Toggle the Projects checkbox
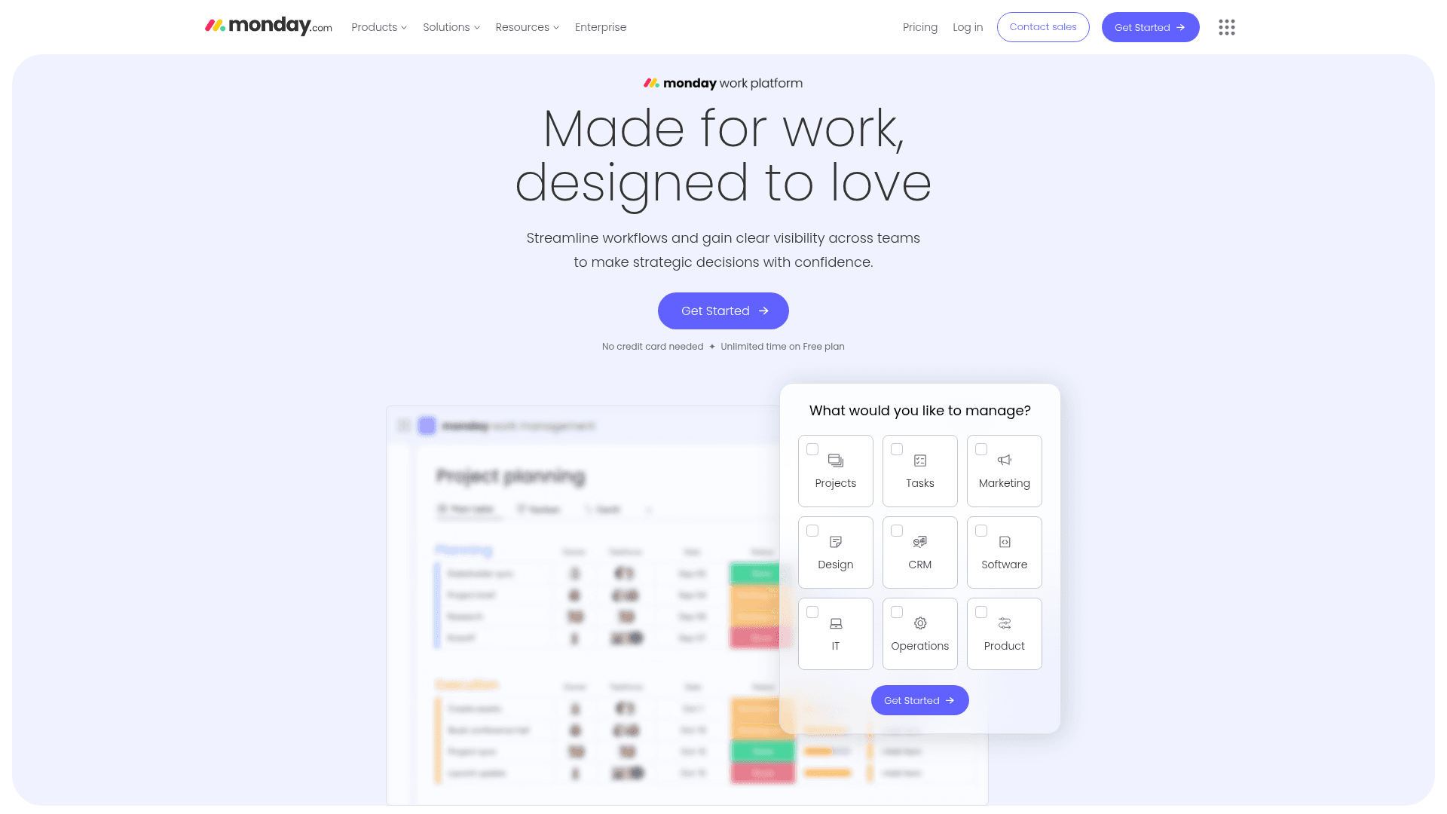Screen dimensions: 1447x814 813,449
